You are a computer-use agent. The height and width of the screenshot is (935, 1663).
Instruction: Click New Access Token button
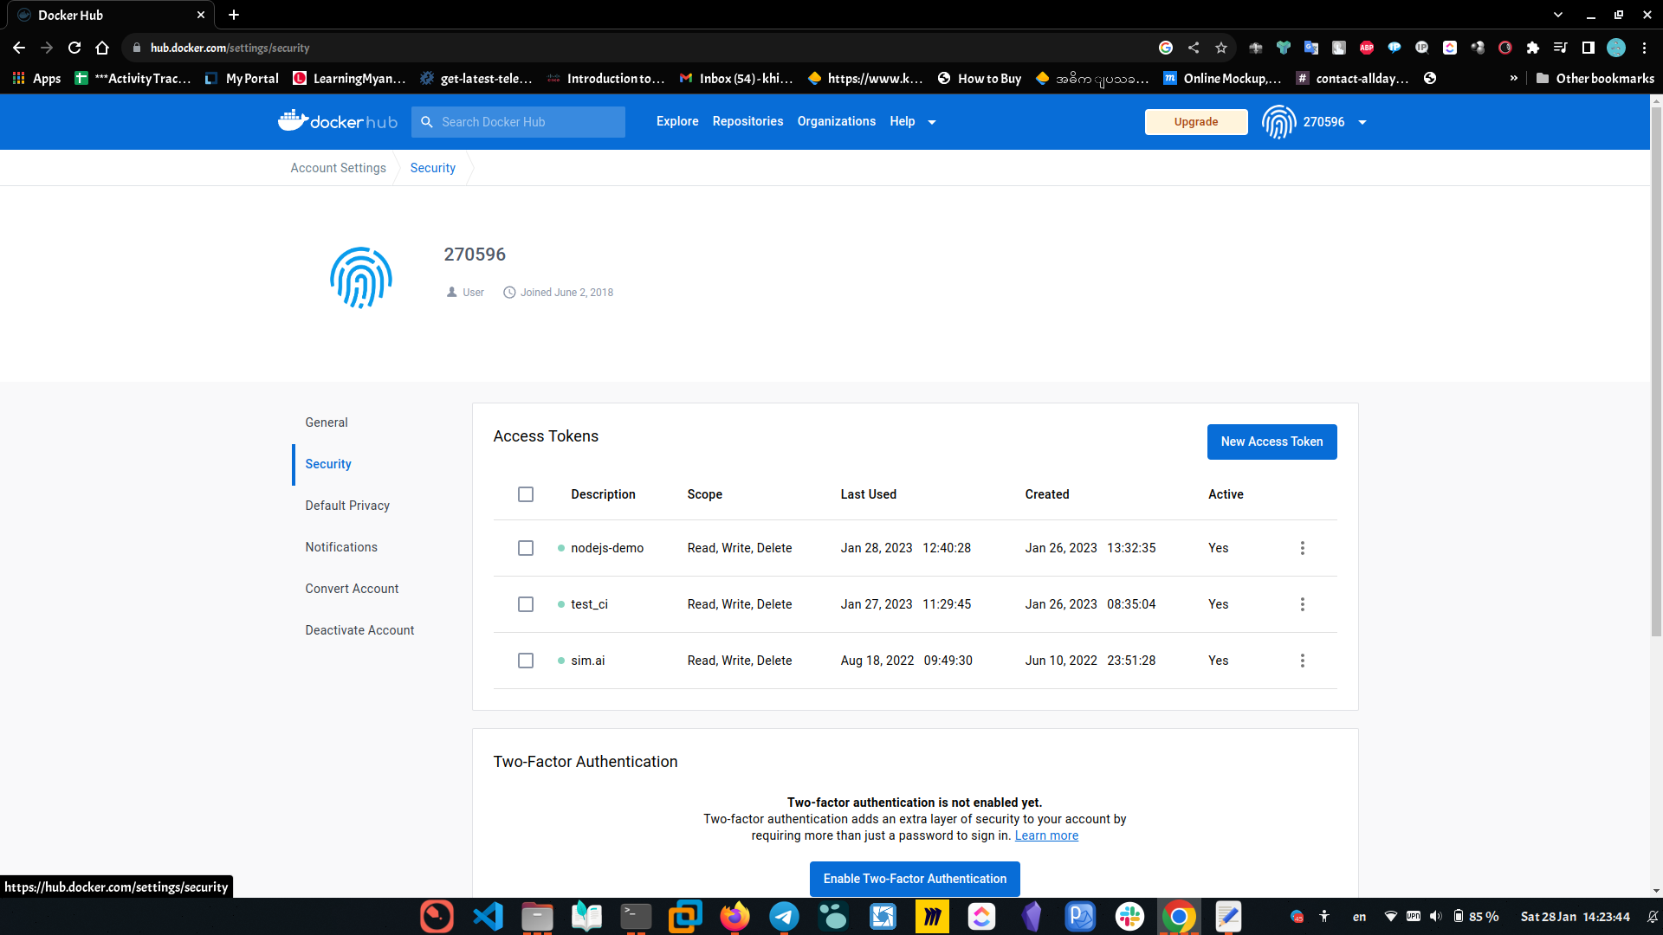[x=1272, y=442]
